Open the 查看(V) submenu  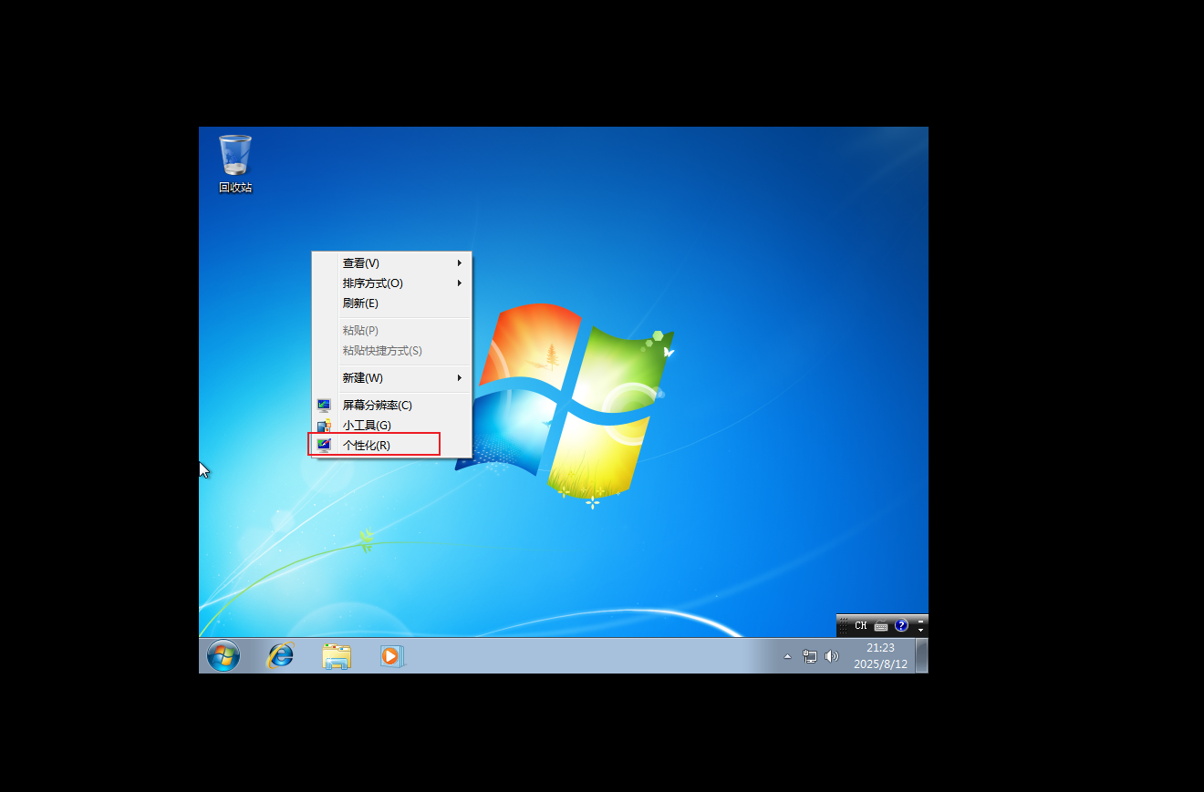click(x=391, y=262)
